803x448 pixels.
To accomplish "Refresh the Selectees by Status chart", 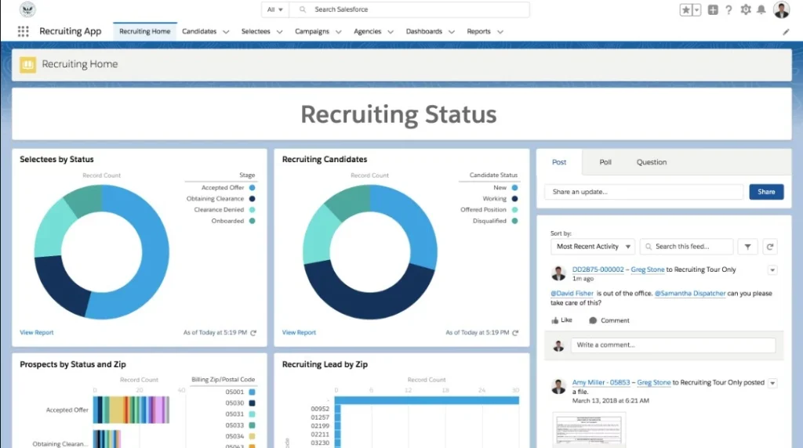I will tap(253, 333).
